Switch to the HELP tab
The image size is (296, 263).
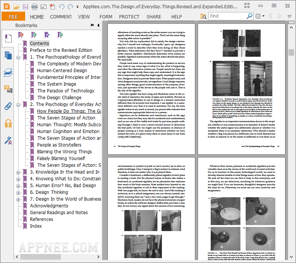(x=177, y=17)
